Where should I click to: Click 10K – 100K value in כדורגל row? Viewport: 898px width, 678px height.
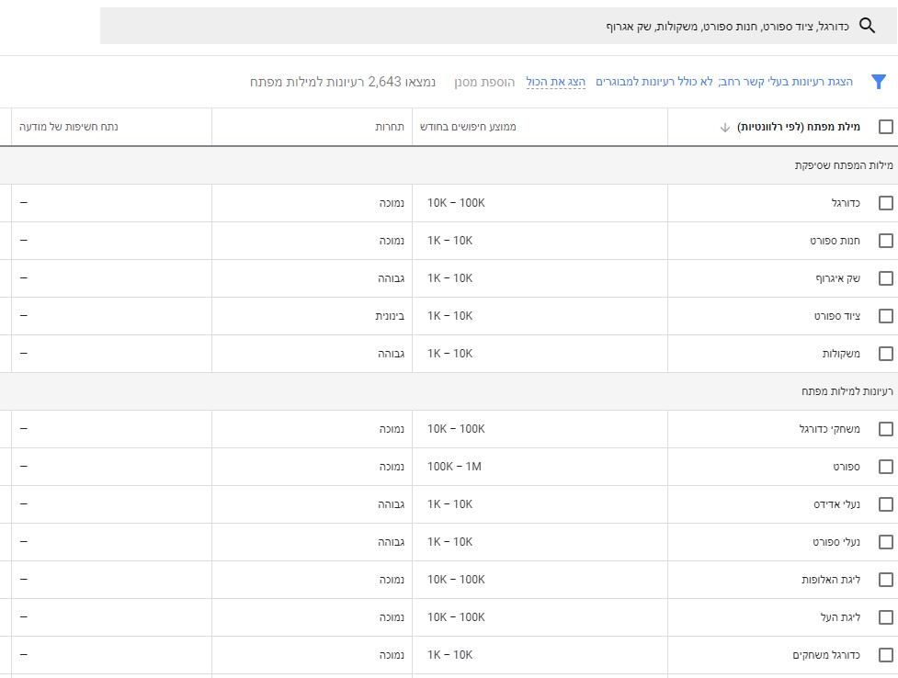tap(456, 203)
